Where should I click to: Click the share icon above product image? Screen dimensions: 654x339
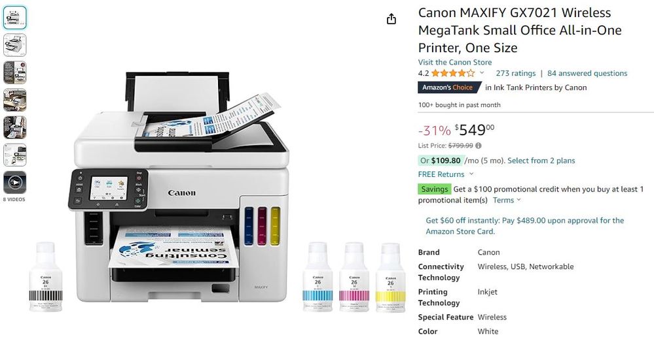(391, 19)
